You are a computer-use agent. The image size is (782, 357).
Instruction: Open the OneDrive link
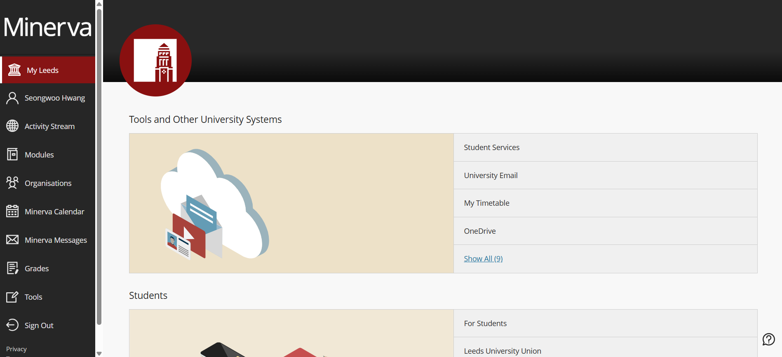(x=605, y=231)
